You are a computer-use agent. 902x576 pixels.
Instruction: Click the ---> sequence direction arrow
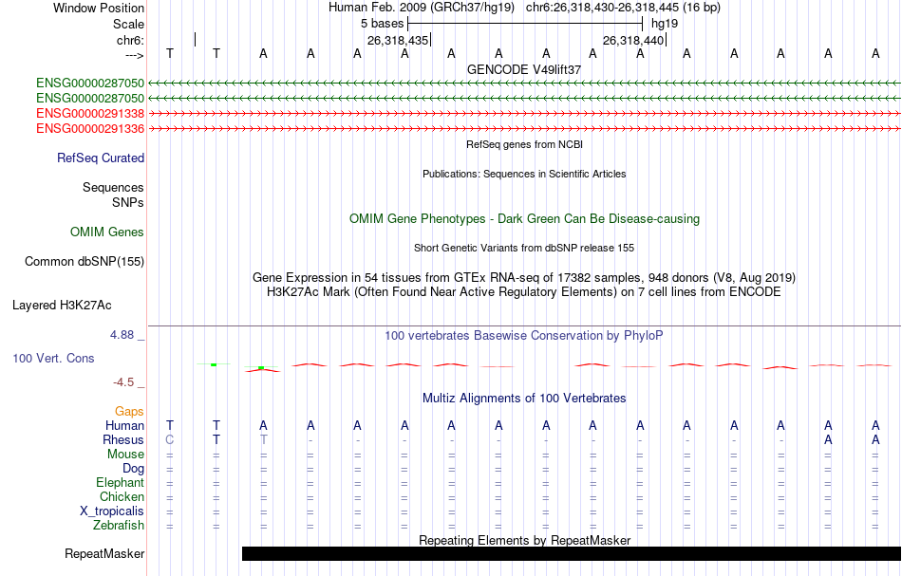click(x=135, y=55)
